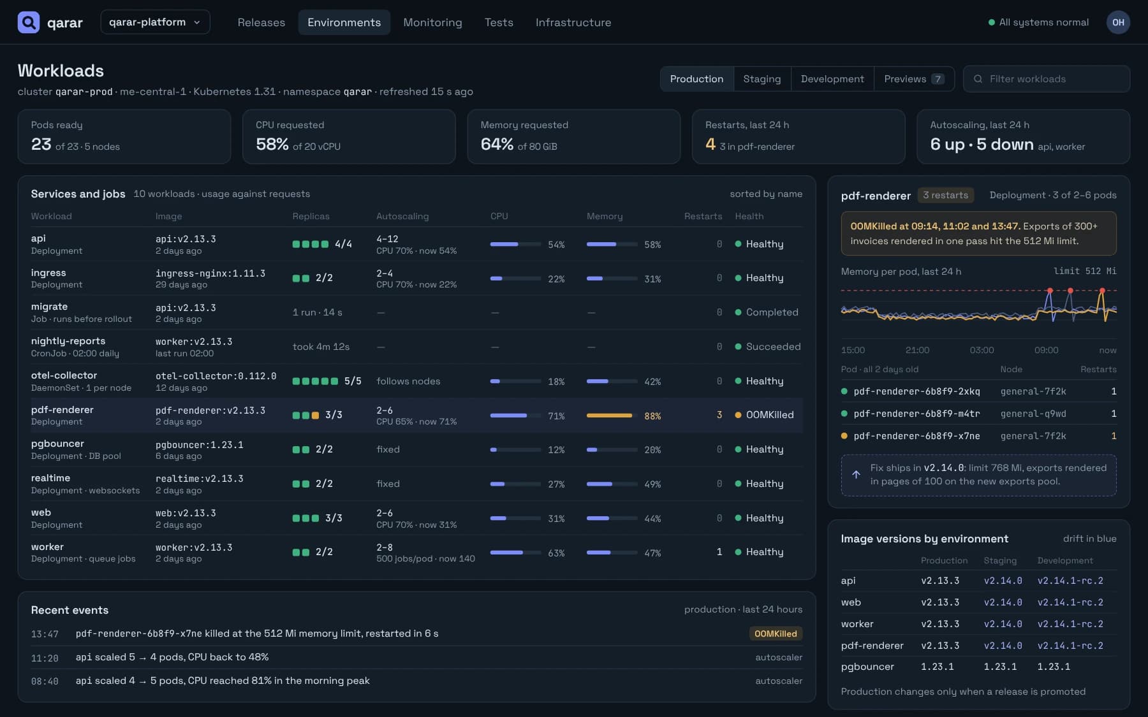Select the Previews environment segment

pos(914,79)
